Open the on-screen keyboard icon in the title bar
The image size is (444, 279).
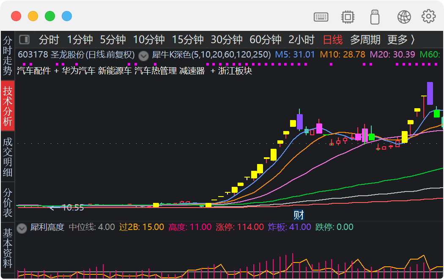coord(321,16)
